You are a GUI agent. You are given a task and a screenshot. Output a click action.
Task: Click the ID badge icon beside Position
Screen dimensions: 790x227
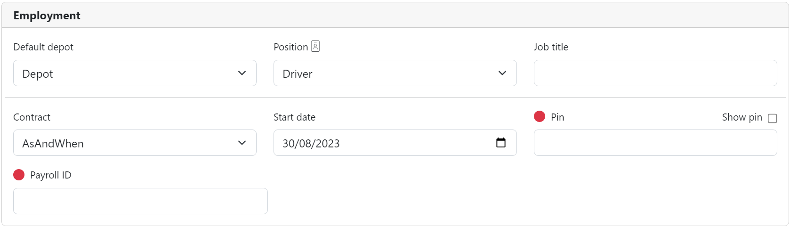coord(315,46)
